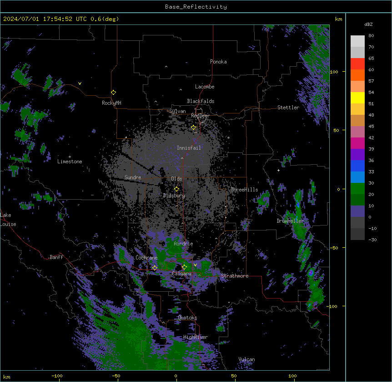The image size is (392, 382).
Task: Select the green 20-30 dBZ legend swatch
Action: coord(357,189)
